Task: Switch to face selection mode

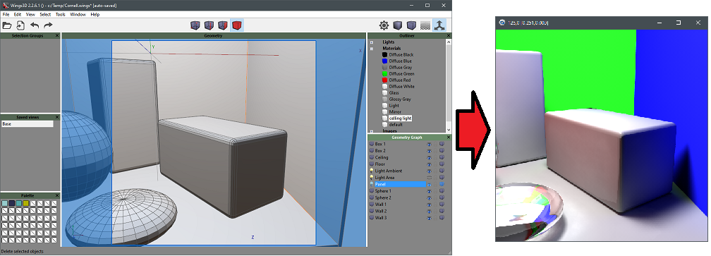Action: (223, 25)
